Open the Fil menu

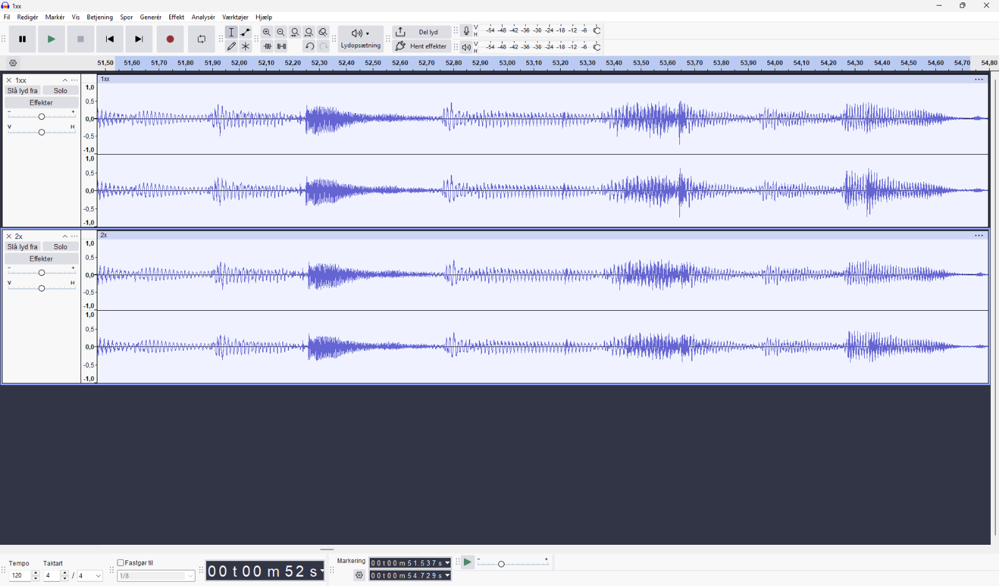(7, 17)
